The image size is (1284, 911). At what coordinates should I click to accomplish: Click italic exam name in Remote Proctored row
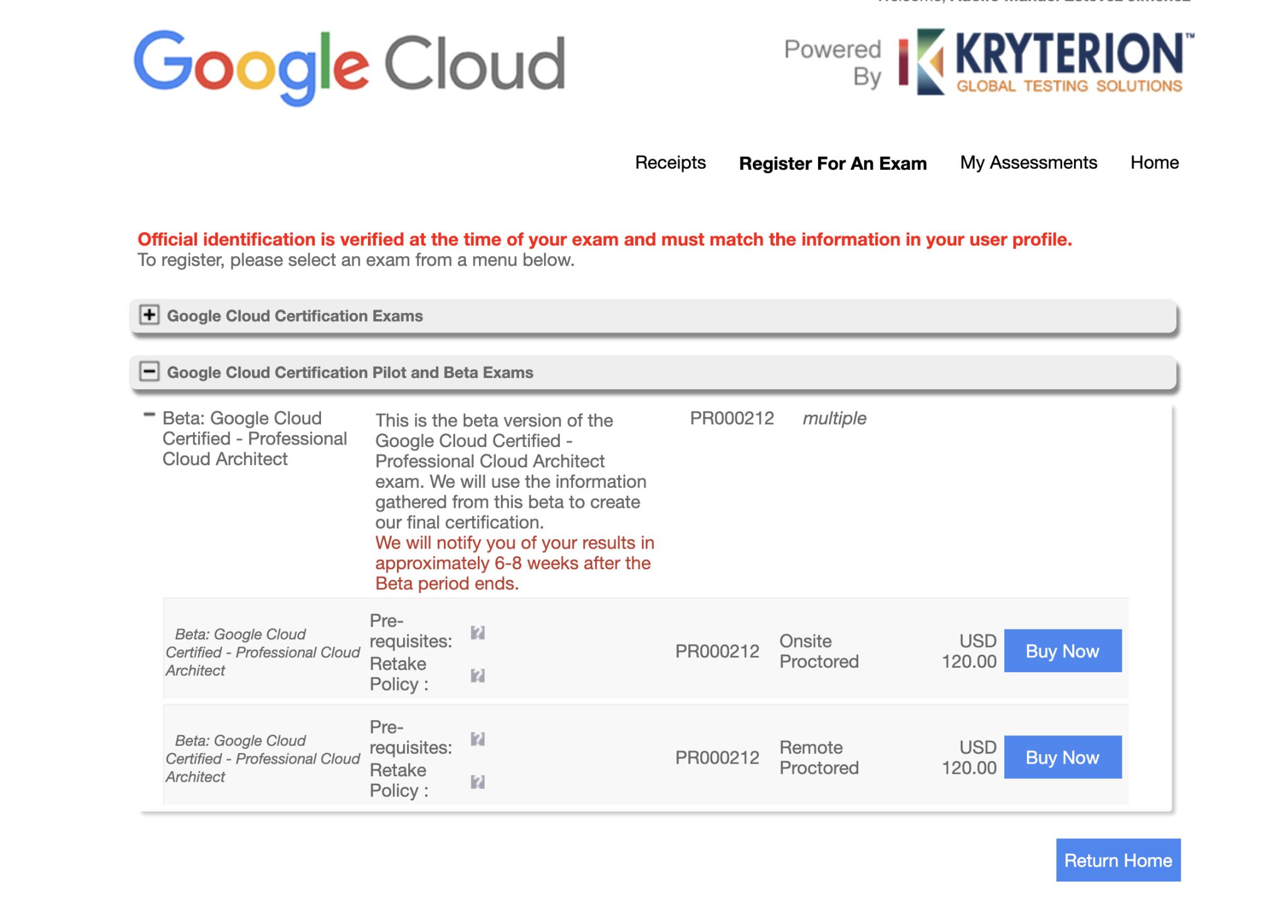[263, 759]
